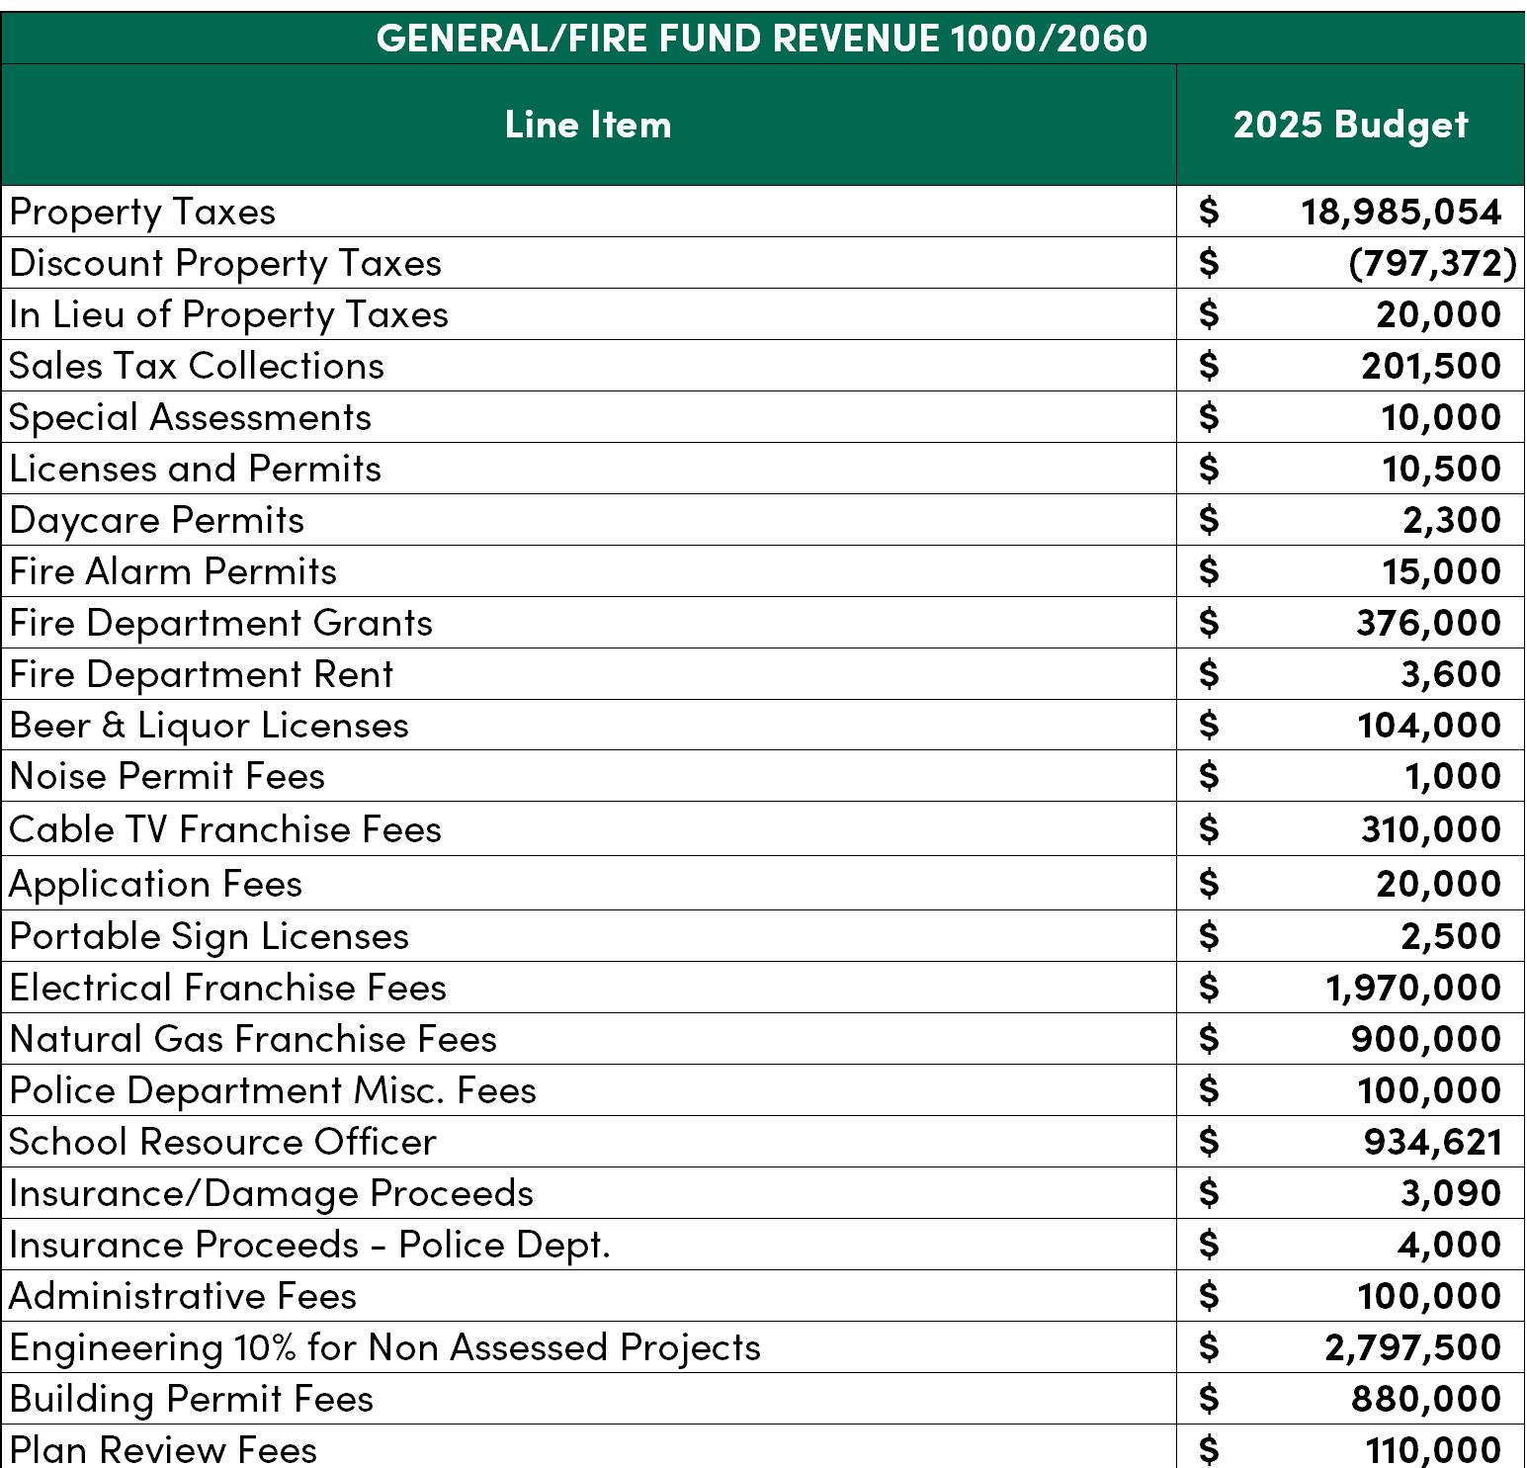Viewport: 1527px width, 1468px height.
Task: Click the dollar sign in Property Taxes row
Action: 1209,212
